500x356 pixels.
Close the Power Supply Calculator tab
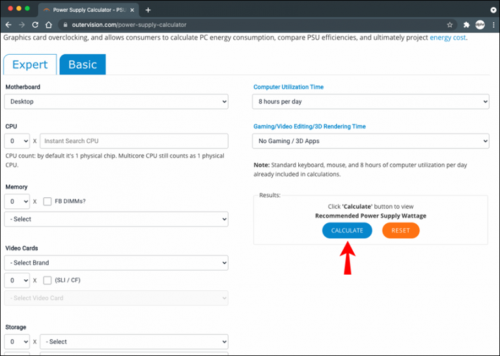(133, 10)
